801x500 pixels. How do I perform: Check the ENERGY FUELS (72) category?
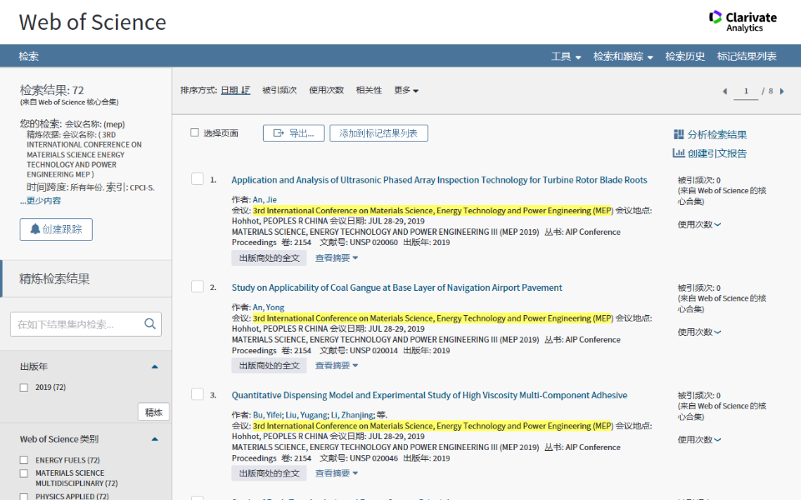coord(23,460)
